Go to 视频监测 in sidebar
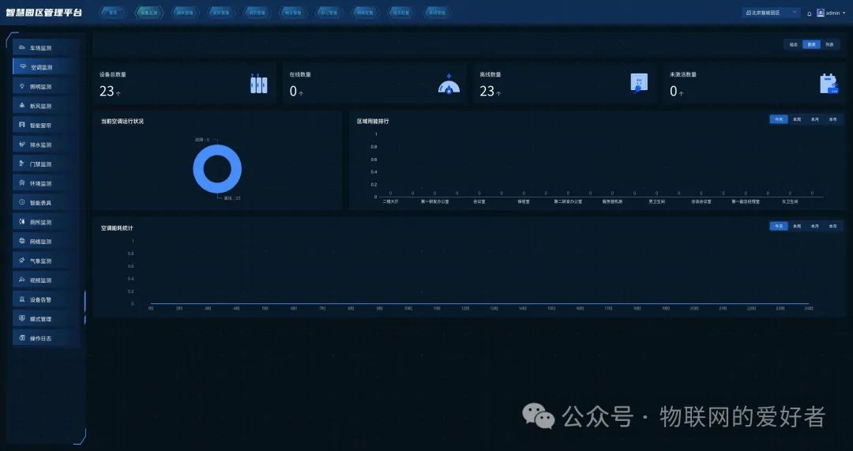Image resolution: width=853 pixels, height=451 pixels. click(47, 280)
